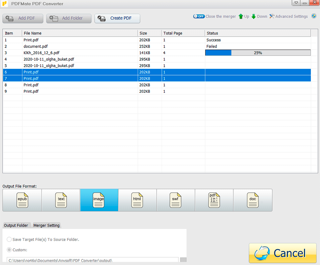Click the 25% progress bar for KlKh_2016_12_6.pdf
Screen dimensions: 320x265
258,53
